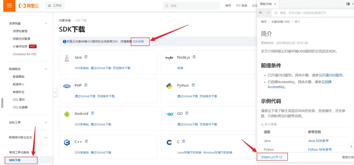Open 数据安全 in the sidebar

[19, 92]
